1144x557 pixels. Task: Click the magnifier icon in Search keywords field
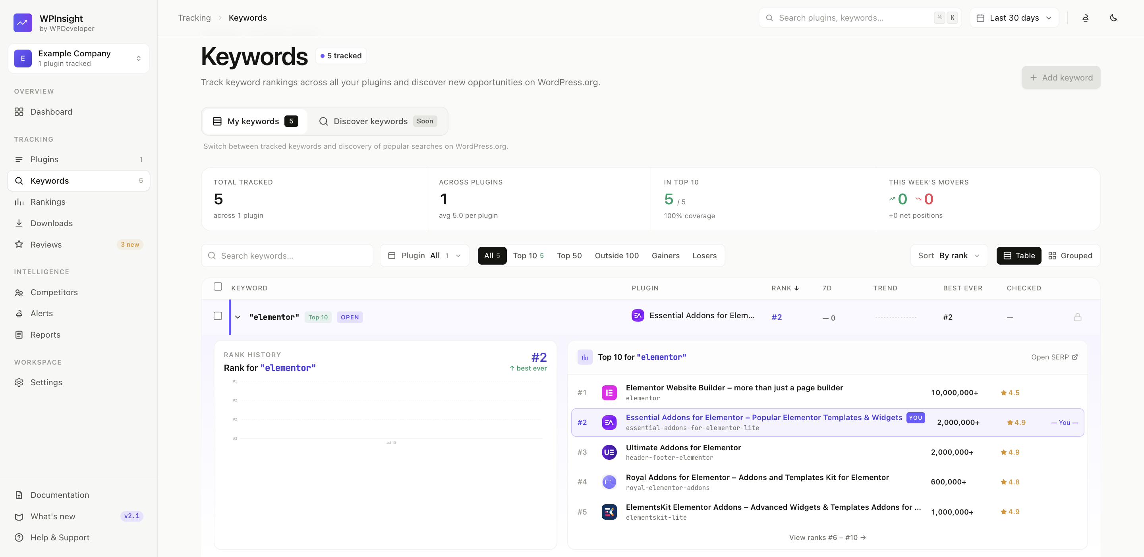tap(212, 256)
